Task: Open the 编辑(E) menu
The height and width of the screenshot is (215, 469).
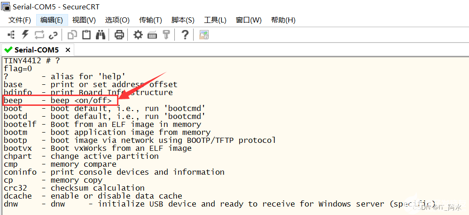Action: coord(52,20)
